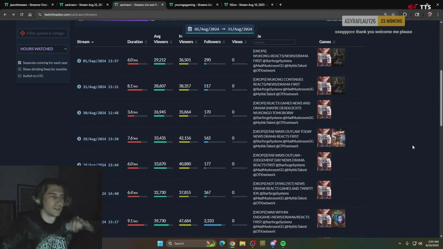
Task: Click the volume speaker icon in tray
Action: pos(420,243)
